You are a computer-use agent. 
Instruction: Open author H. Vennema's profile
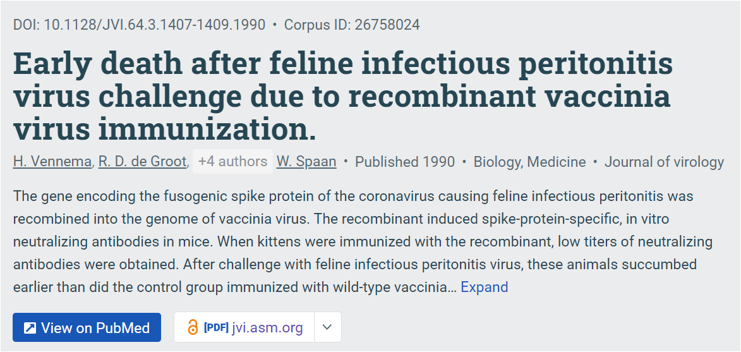click(52, 162)
